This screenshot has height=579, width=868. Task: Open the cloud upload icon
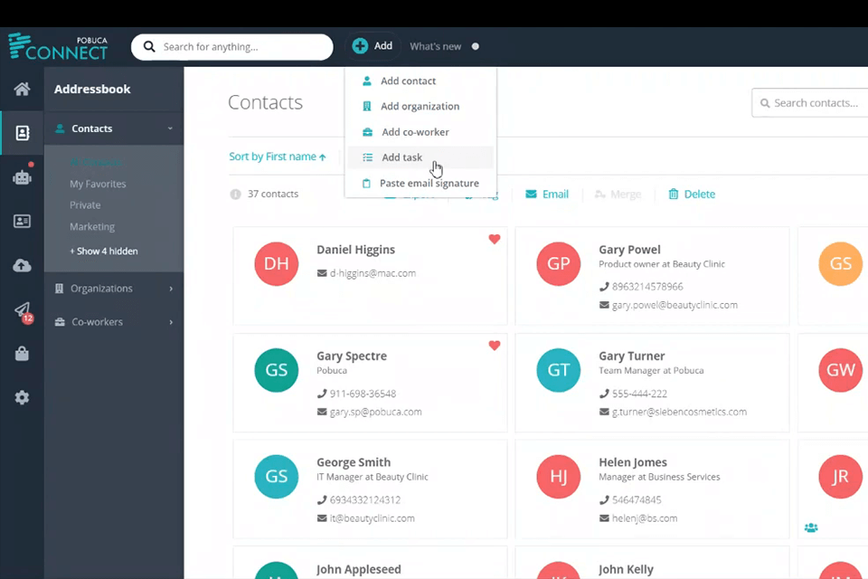(x=22, y=264)
